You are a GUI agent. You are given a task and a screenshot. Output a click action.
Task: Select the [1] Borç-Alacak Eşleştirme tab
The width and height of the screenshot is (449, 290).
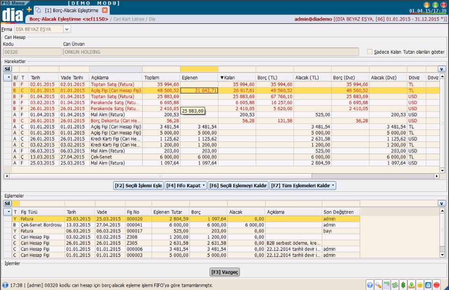click(72, 10)
